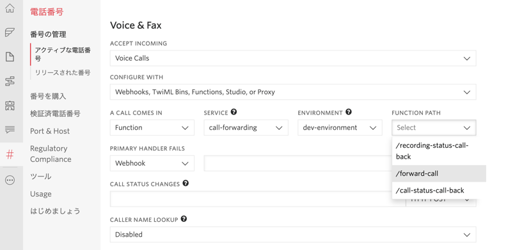Open the home icon in sidebar
508x250 pixels.
pyautogui.click(x=10, y=8)
